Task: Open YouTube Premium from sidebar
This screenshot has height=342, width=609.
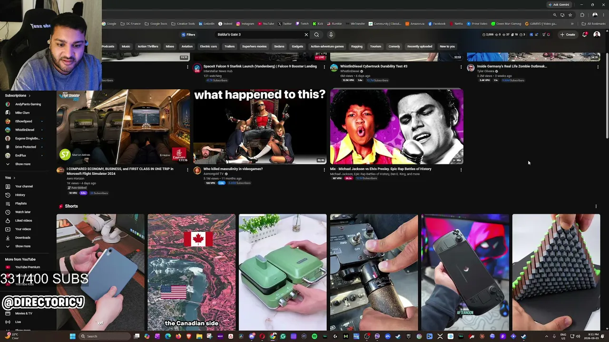Action: 27,267
